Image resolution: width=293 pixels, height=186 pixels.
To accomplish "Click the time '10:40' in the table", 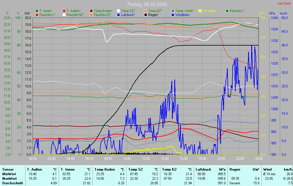I will [x=33, y=174].
